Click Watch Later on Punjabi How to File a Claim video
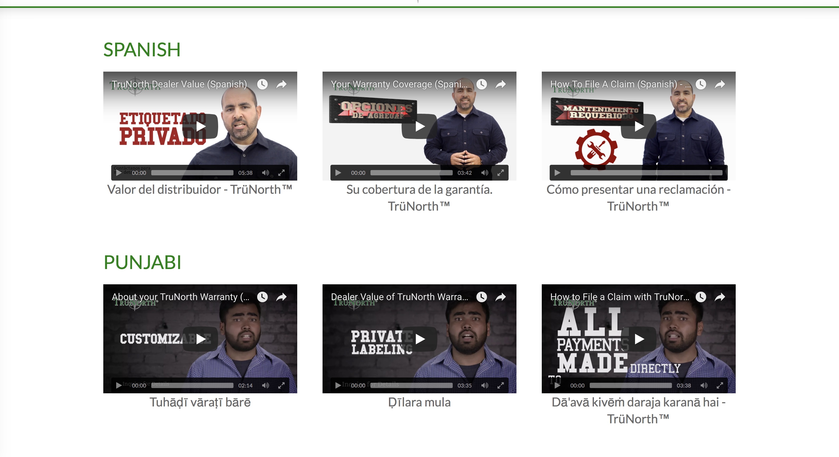839x457 pixels. [701, 297]
